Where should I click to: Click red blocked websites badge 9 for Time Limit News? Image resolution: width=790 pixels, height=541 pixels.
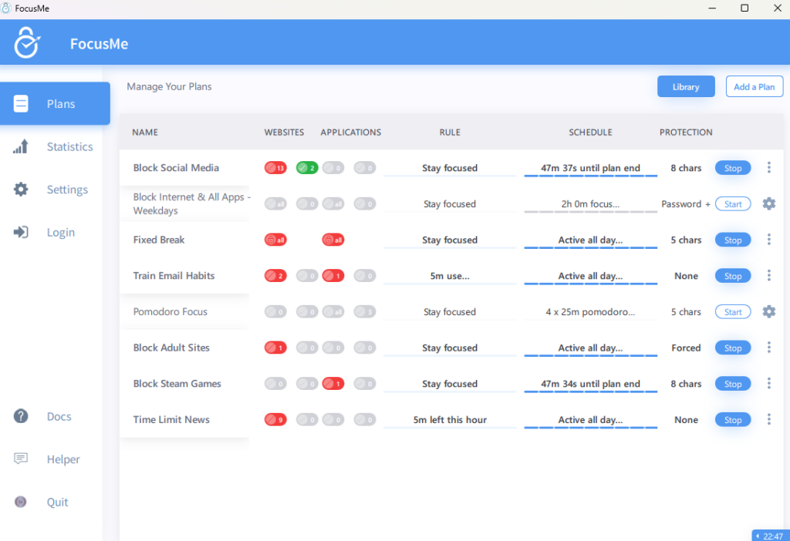pos(275,420)
